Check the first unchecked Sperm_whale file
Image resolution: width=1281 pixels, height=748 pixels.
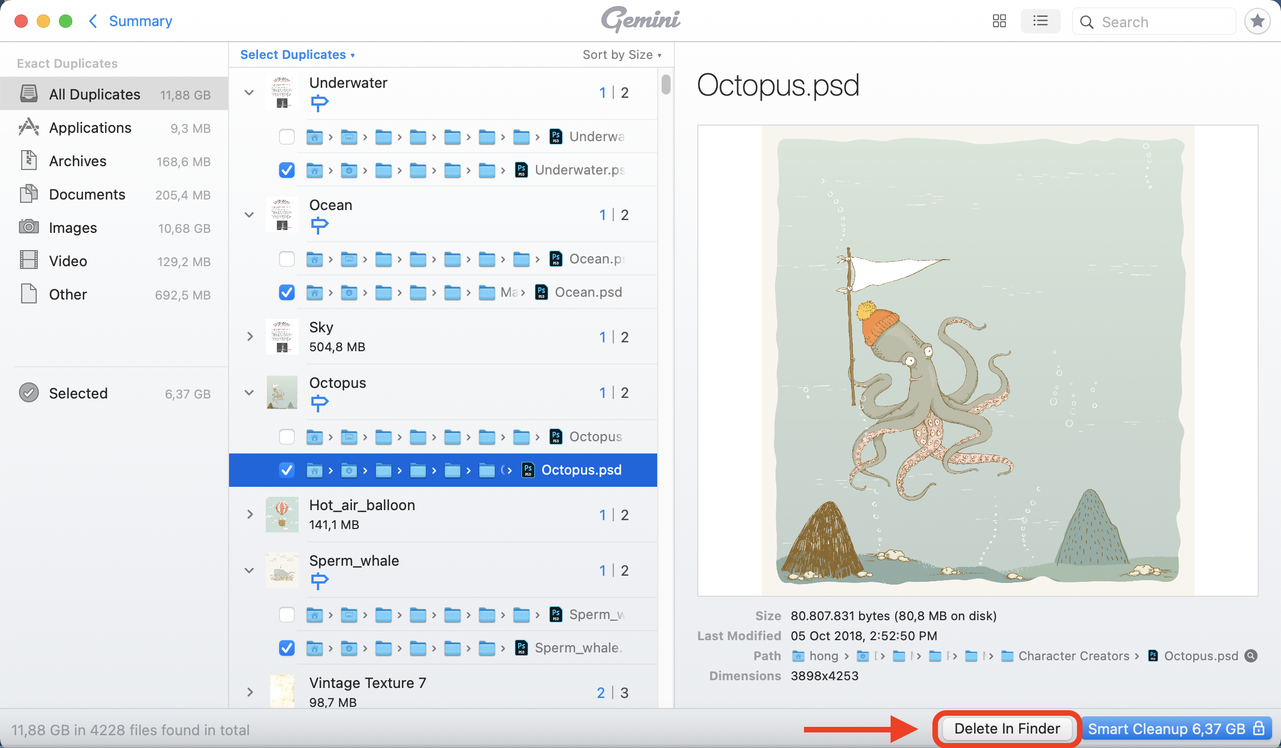click(x=287, y=615)
